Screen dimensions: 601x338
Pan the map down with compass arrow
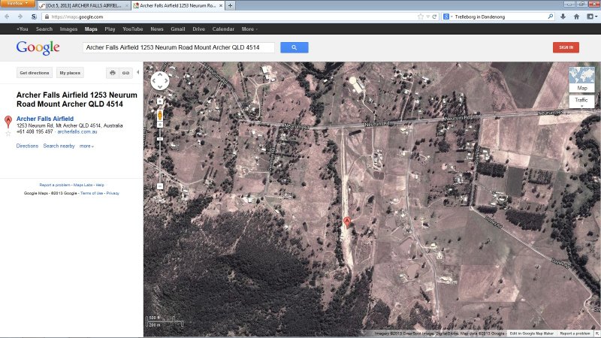160,87
